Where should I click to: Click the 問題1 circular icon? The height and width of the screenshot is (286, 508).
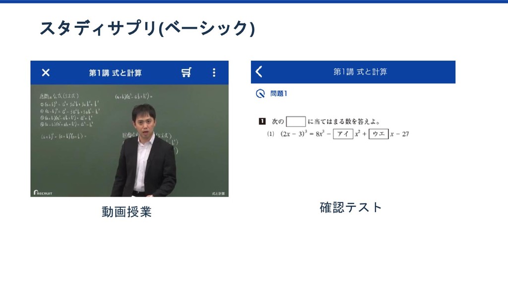click(x=260, y=94)
